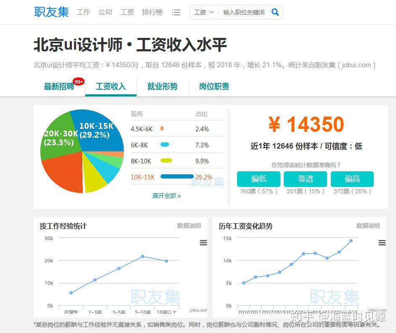Viewport: 396px width, 333px height.
Task: Click the last highest point on trend chart
Action: pyautogui.click(x=351, y=241)
